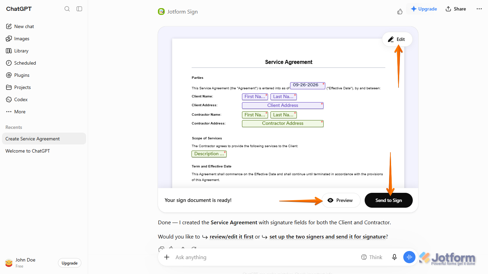Start voice mode with blue button
This screenshot has height=274, width=488.
tap(409, 257)
